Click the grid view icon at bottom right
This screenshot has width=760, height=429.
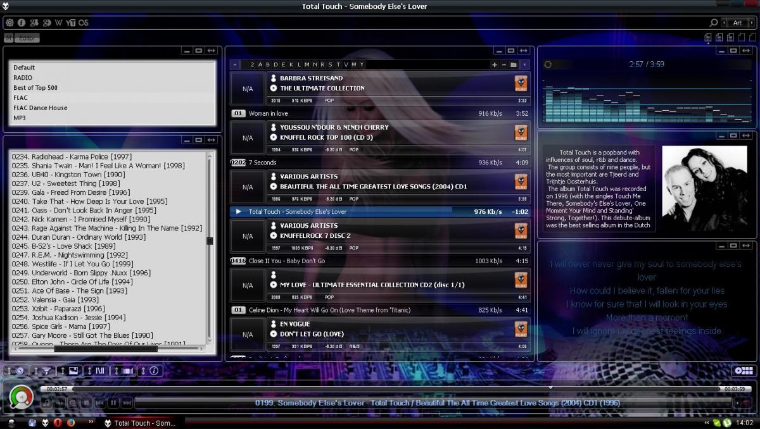pos(743,371)
